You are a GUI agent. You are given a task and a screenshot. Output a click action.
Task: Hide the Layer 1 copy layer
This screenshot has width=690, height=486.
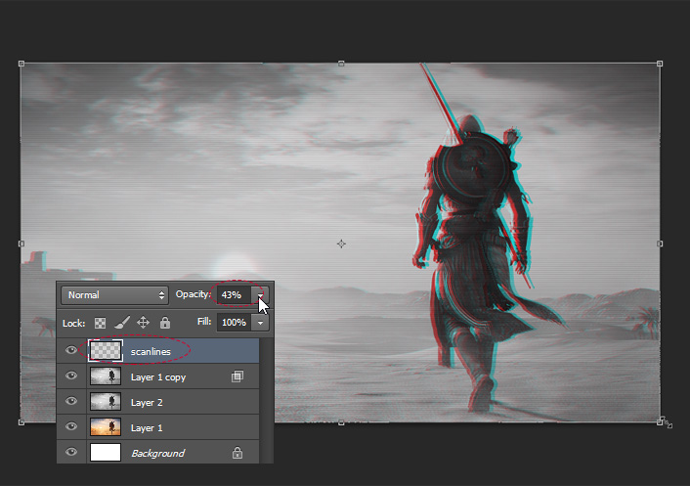70,376
